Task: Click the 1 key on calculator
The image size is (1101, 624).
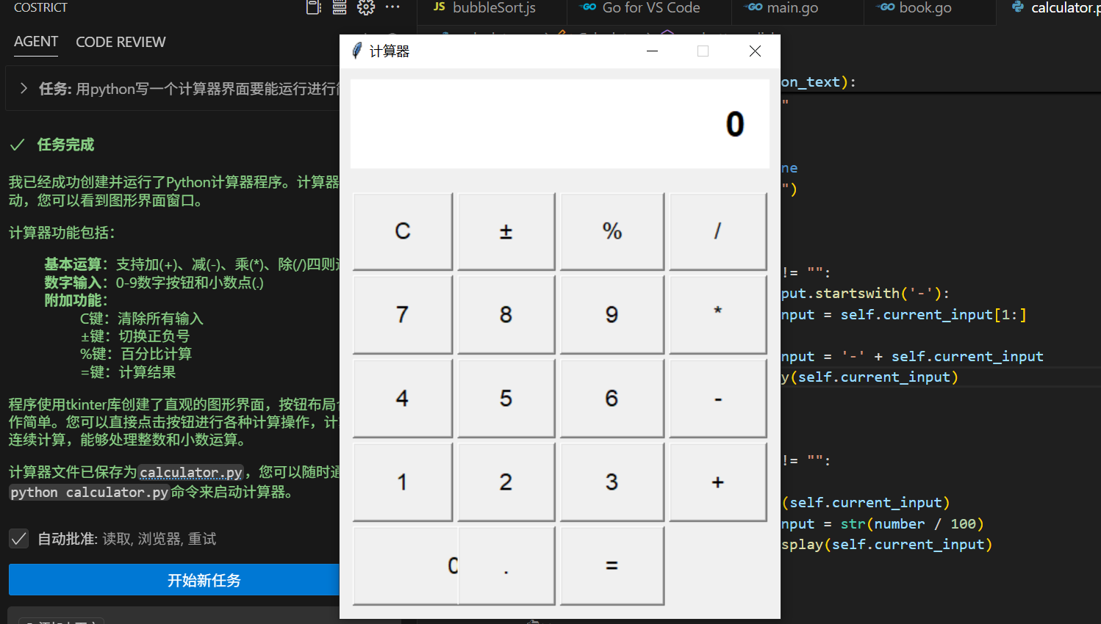Action: point(402,482)
